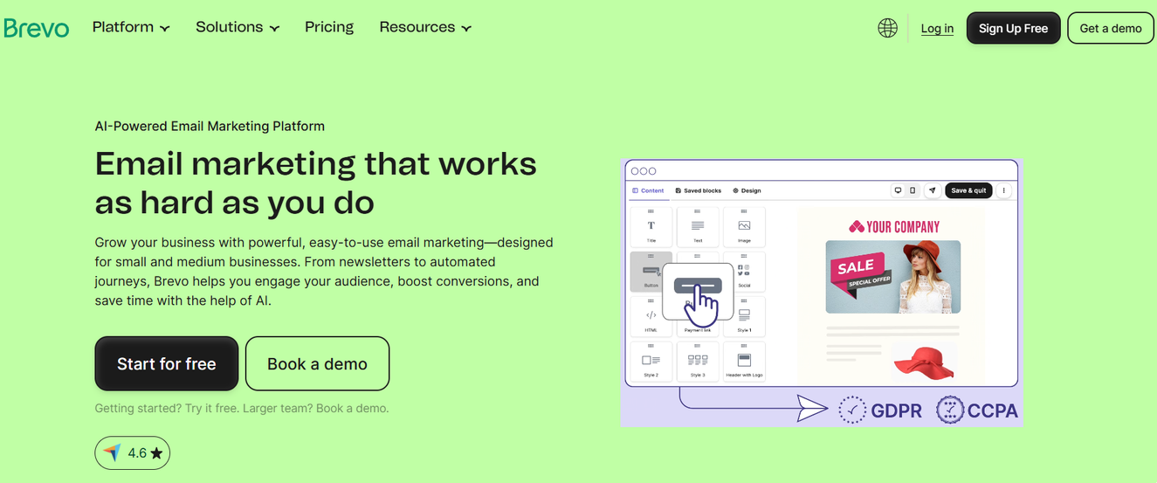1157x483 pixels.
Task: Select the Social block in editor preview
Action: pyautogui.click(x=744, y=272)
